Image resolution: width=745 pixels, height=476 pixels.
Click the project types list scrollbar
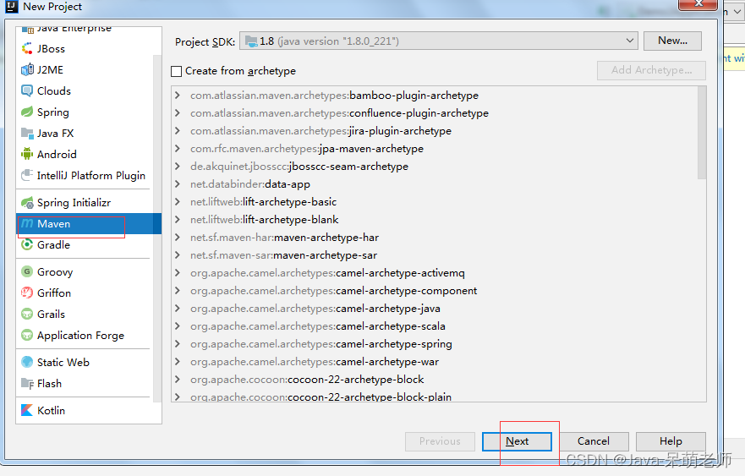pyautogui.click(x=157, y=228)
